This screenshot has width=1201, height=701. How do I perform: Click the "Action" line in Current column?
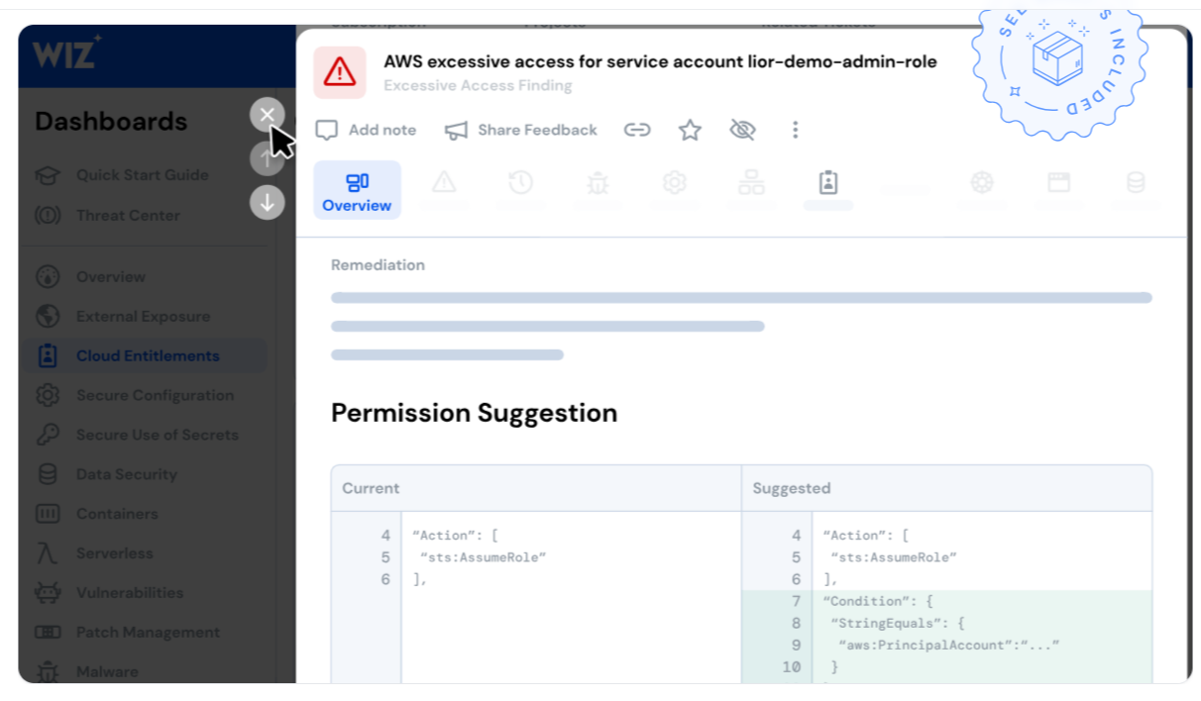tap(455, 536)
